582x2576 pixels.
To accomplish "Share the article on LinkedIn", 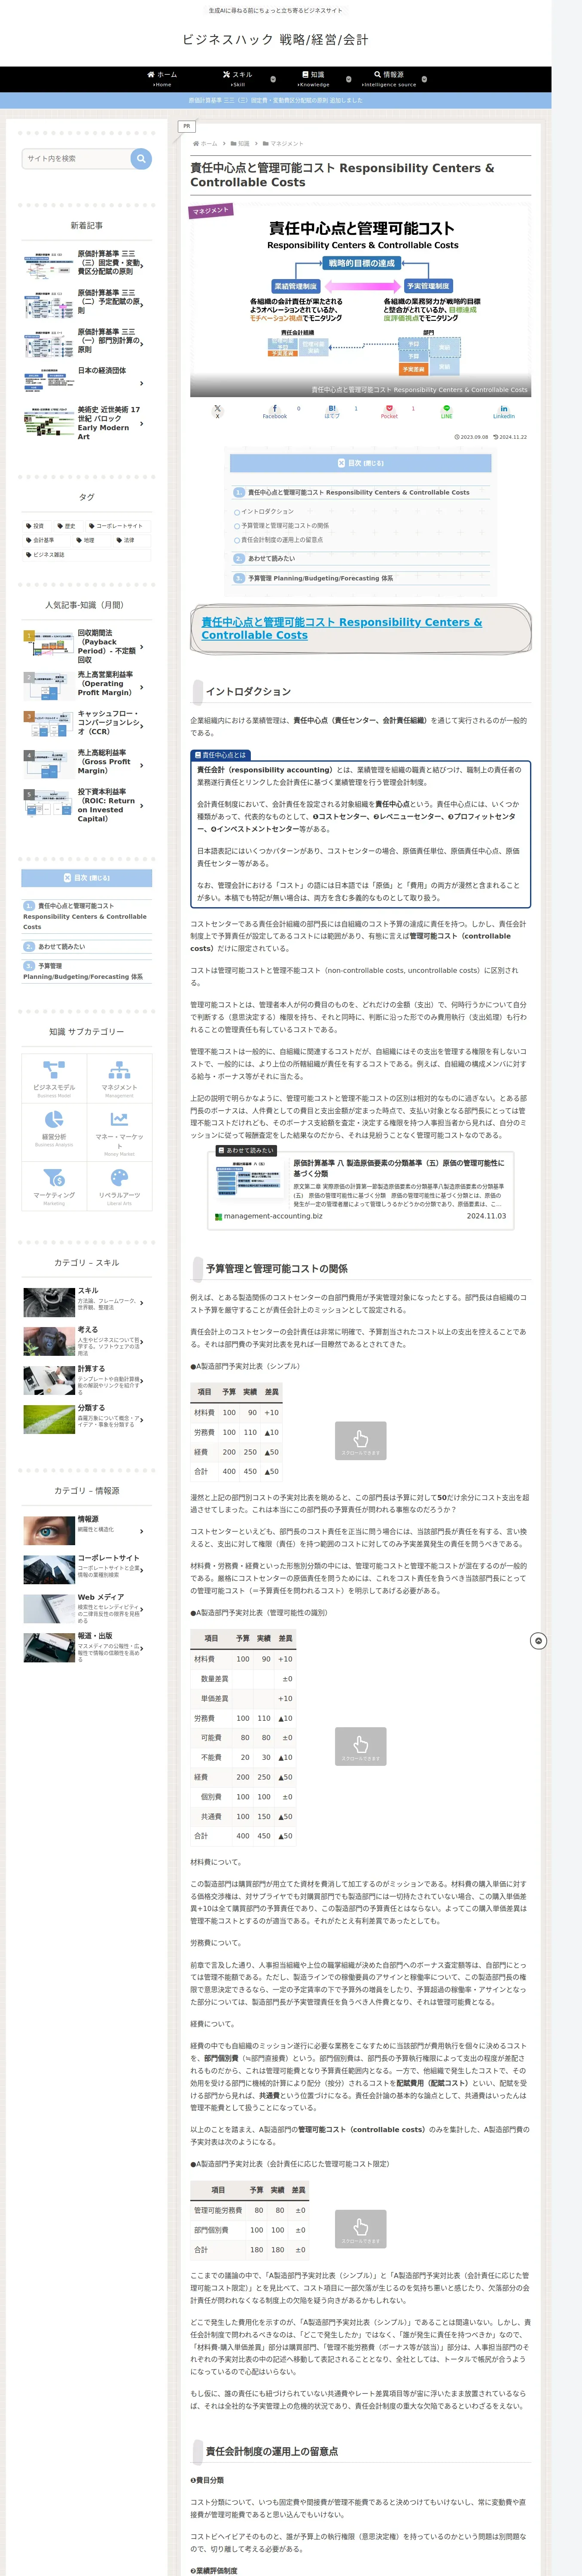I will (503, 411).
